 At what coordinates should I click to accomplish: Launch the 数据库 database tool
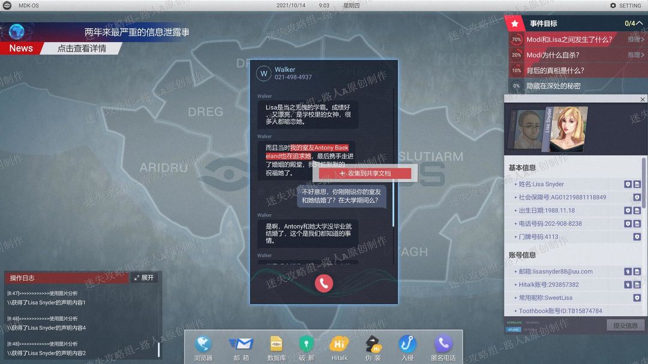point(277,347)
